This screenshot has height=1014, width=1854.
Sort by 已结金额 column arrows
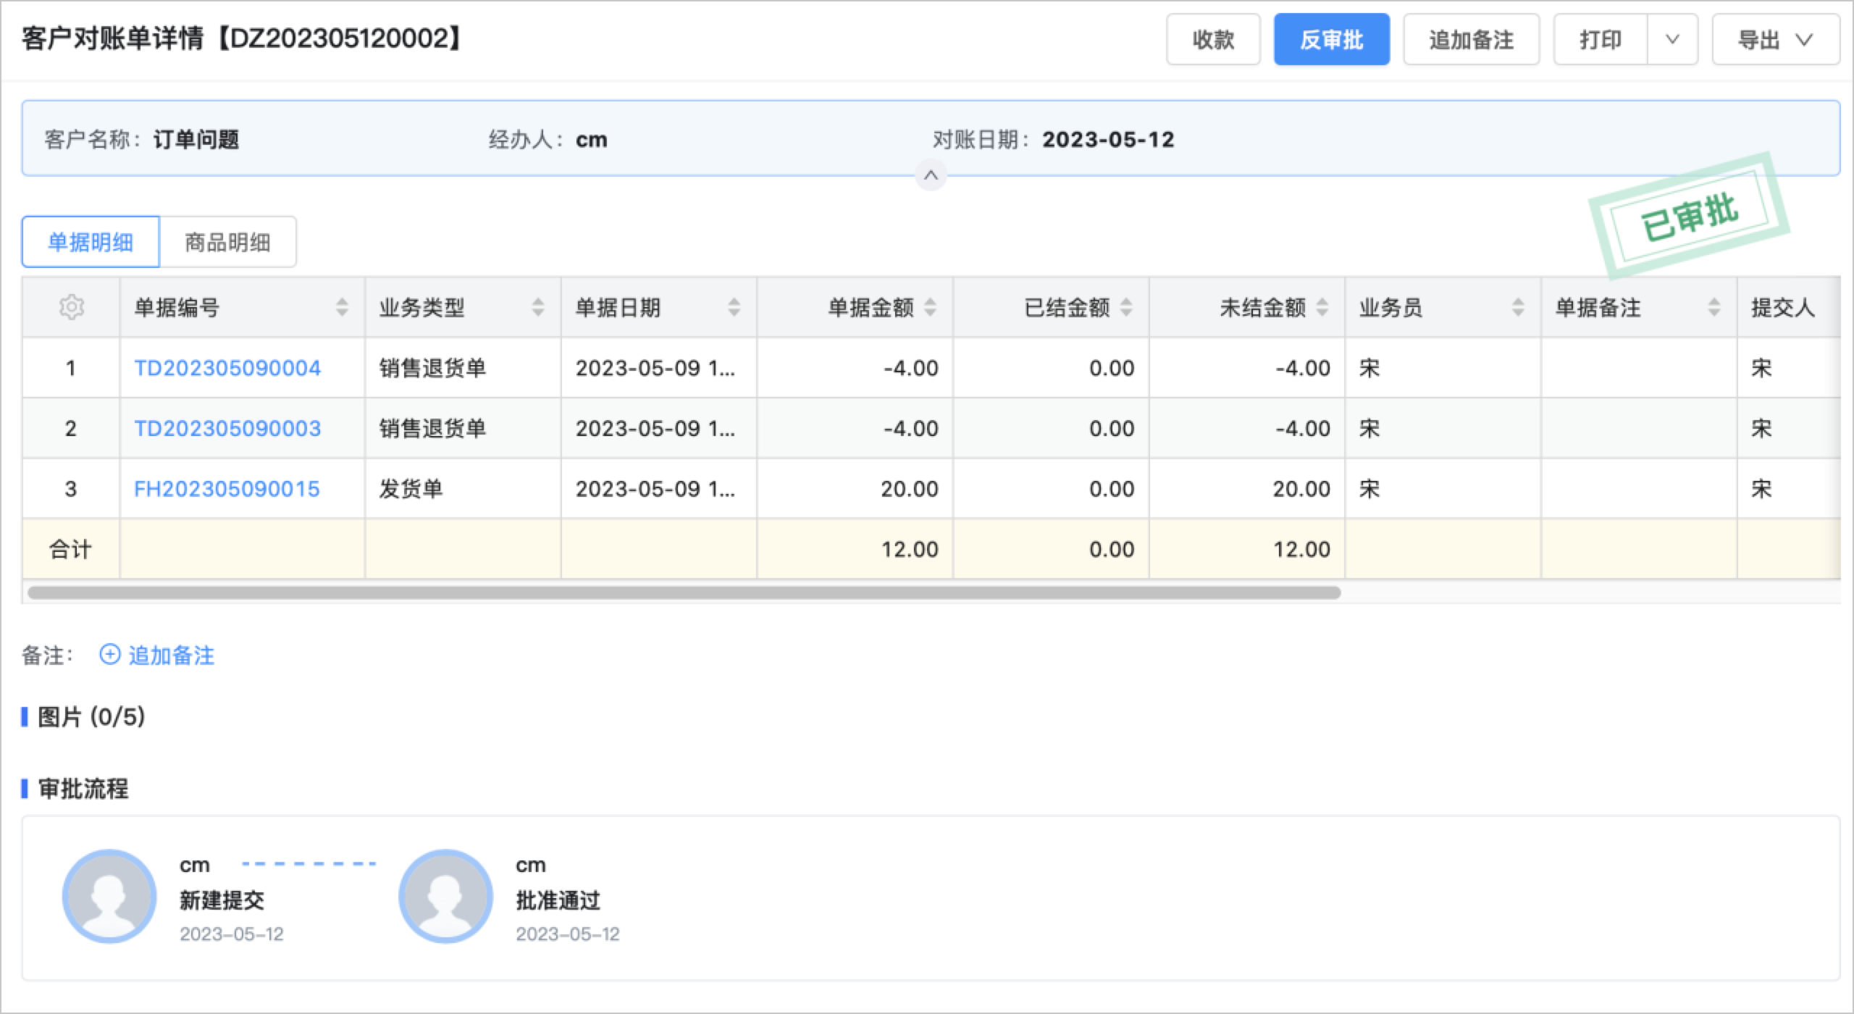coord(1126,307)
